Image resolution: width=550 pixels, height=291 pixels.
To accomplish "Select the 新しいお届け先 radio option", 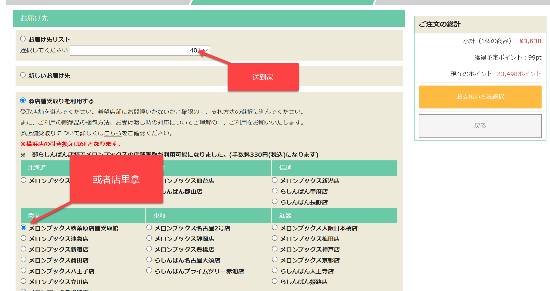I will pyautogui.click(x=23, y=75).
